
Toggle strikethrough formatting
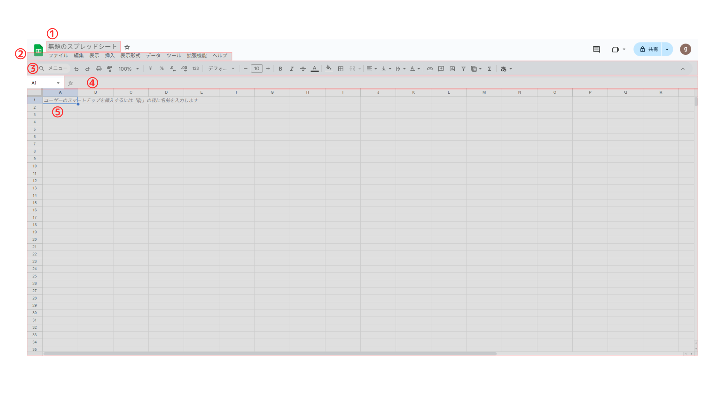[303, 69]
